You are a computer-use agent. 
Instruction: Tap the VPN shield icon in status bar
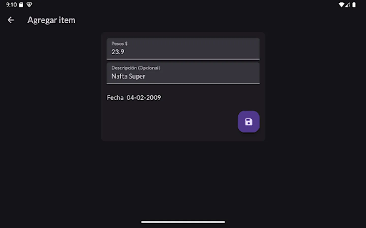click(x=29, y=5)
